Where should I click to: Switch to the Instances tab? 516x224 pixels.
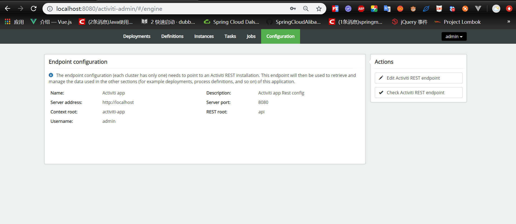click(204, 36)
